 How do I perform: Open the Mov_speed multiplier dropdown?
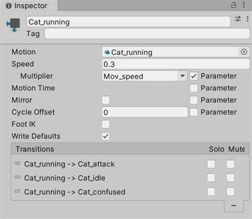[145, 76]
